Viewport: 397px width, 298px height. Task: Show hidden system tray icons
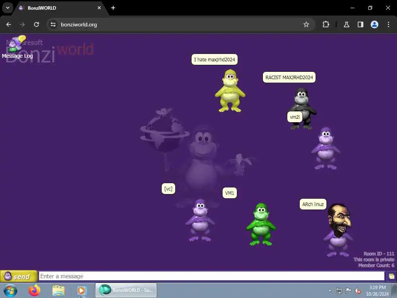click(330, 291)
